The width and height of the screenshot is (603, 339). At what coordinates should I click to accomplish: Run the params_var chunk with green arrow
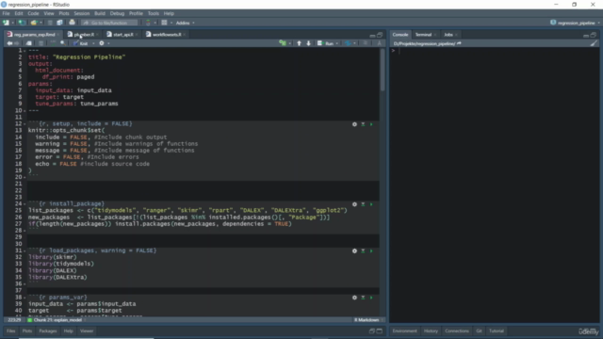point(371,298)
